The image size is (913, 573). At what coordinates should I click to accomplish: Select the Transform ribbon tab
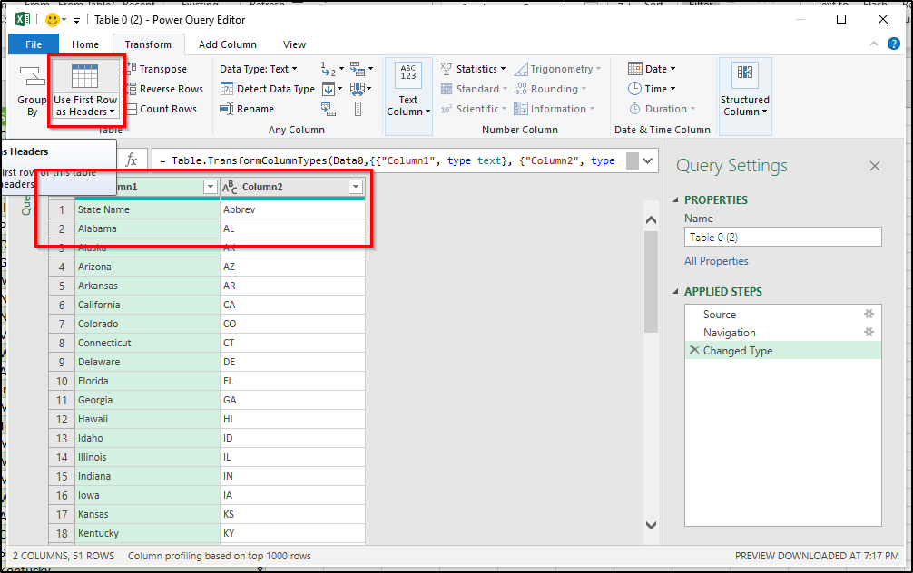click(148, 44)
